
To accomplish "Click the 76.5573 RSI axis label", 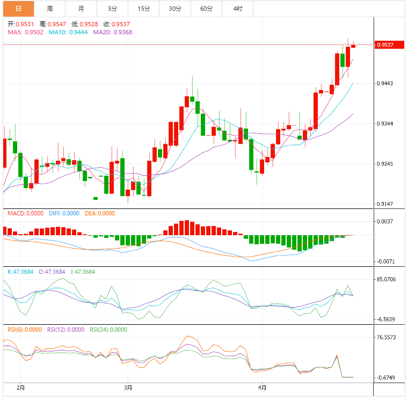I will [386, 337].
